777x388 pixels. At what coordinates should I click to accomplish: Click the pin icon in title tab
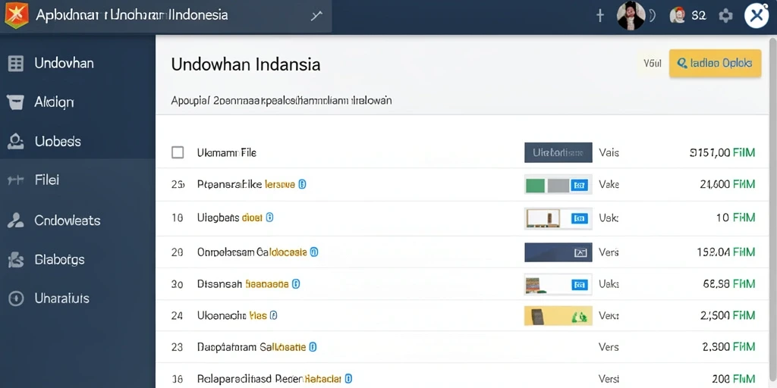click(x=316, y=16)
